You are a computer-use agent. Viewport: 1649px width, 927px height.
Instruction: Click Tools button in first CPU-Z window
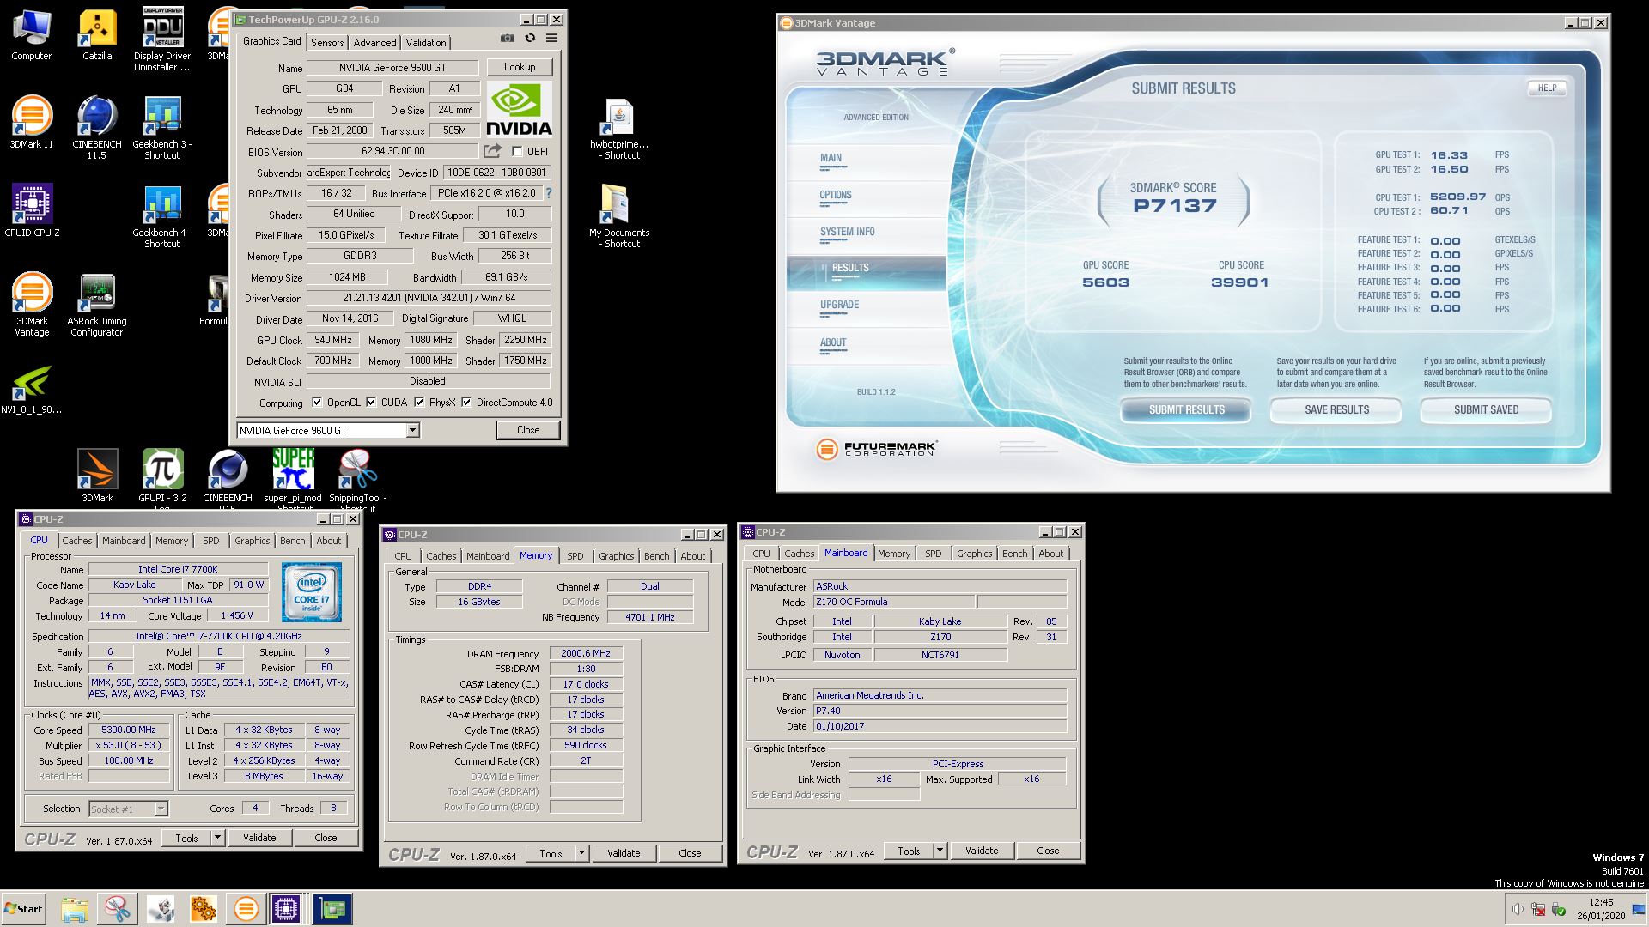tap(186, 838)
